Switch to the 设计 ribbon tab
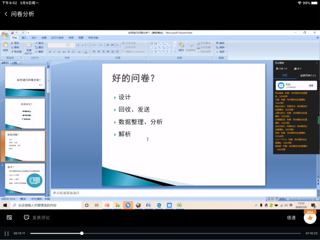The height and width of the screenshot is (240, 320). (34, 38)
